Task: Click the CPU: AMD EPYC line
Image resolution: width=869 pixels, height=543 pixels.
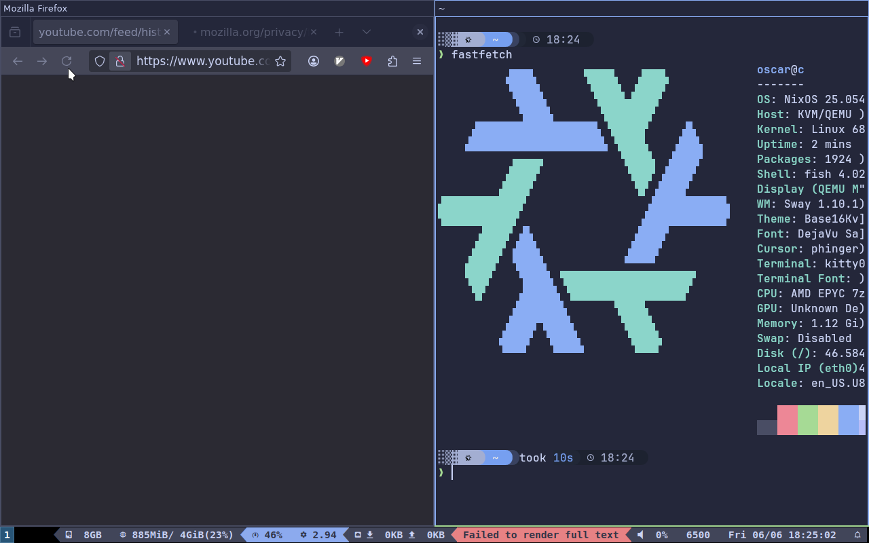Action: [x=811, y=293]
